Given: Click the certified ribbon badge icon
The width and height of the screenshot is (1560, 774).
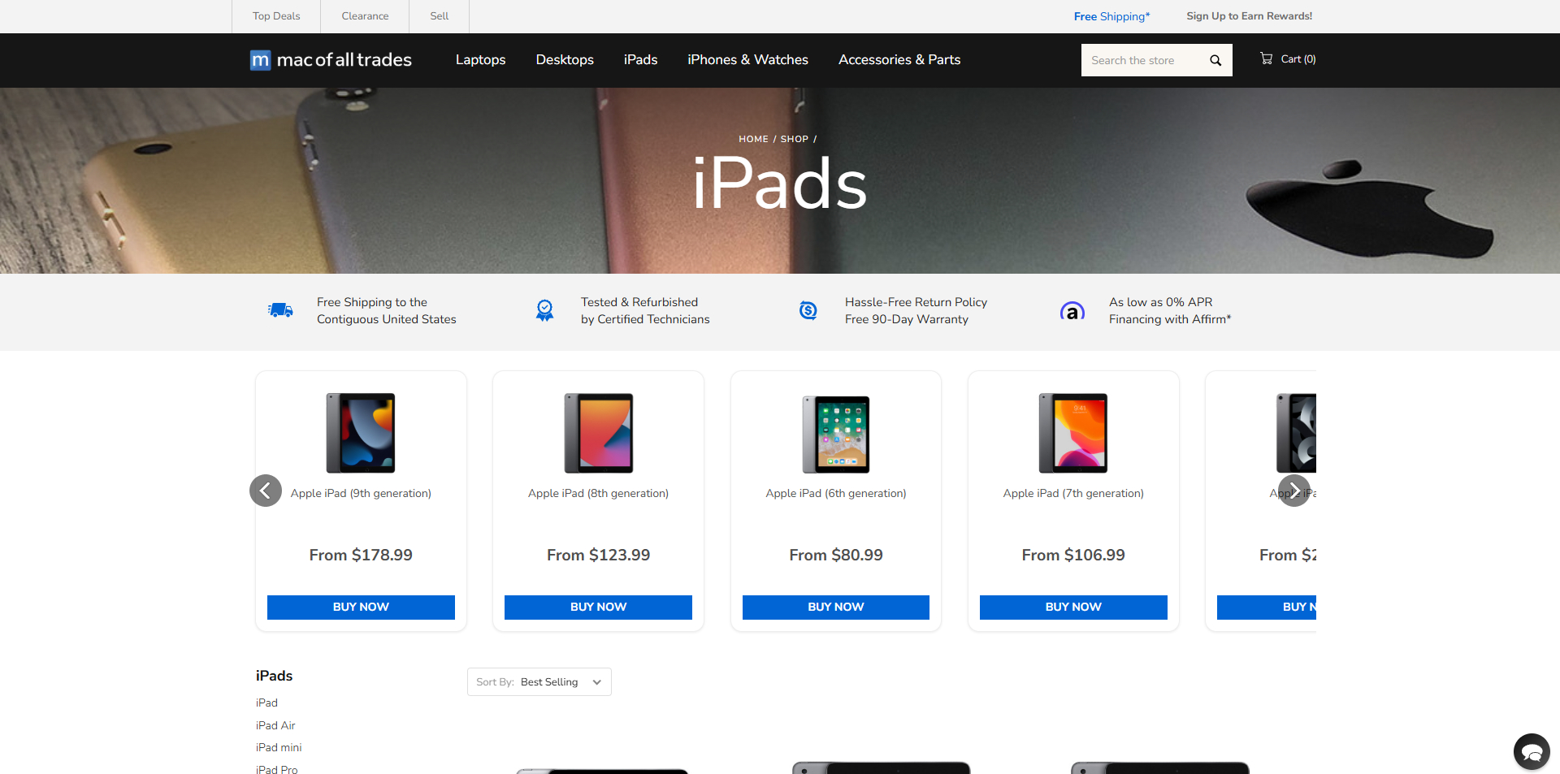Looking at the screenshot, I should click(x=544, y=310).
